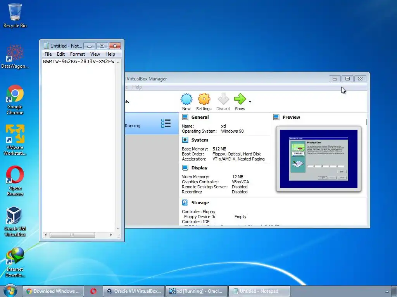The image size is (397, 297).
Task: Minimize the VirtualBox Manager window
Action: [335, 79]
